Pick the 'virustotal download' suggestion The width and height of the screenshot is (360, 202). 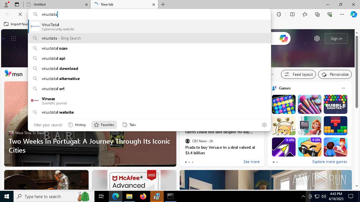pyautogui.click(x=149, y=68)
